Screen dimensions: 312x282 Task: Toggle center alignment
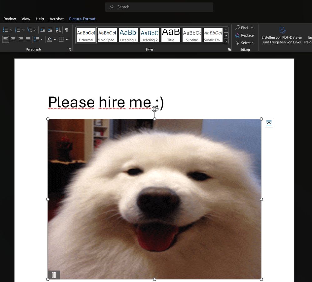click(13, 39)
